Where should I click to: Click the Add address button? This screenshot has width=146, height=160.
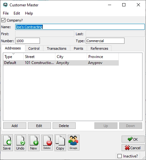pyautogui.click(x=15, y=126)
